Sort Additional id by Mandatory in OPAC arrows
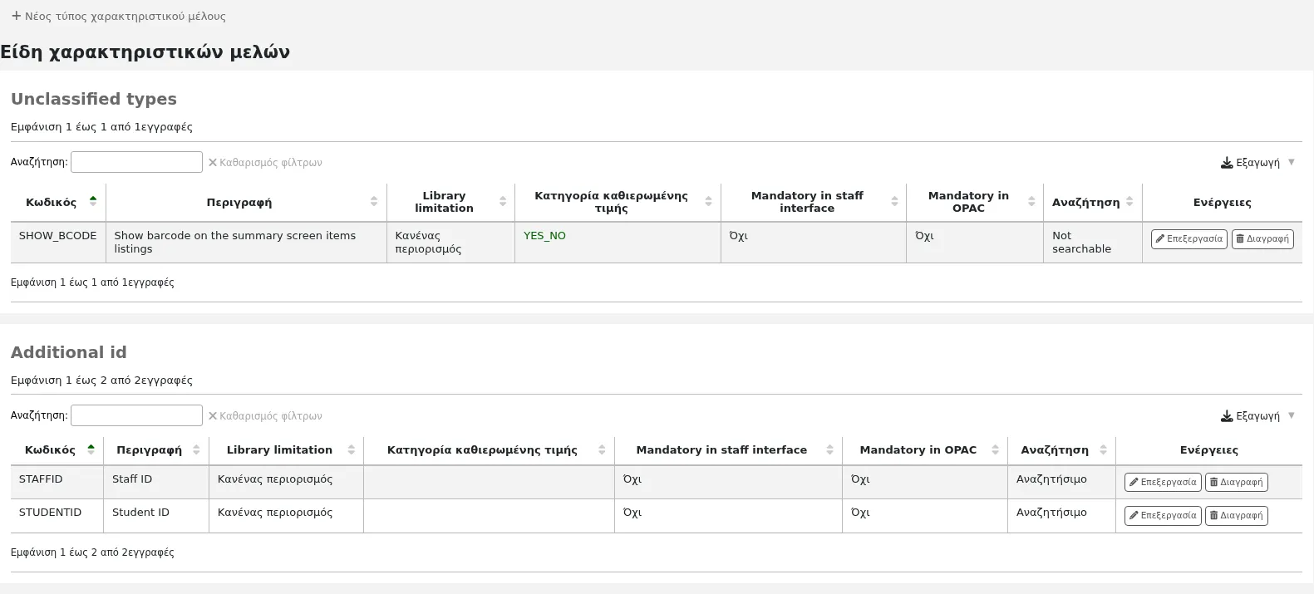This screenshot has width=1314, height=594. click(996, 449)
